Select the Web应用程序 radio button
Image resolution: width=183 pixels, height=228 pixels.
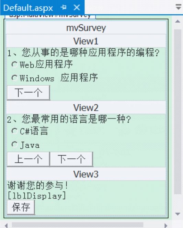point(14,64)
